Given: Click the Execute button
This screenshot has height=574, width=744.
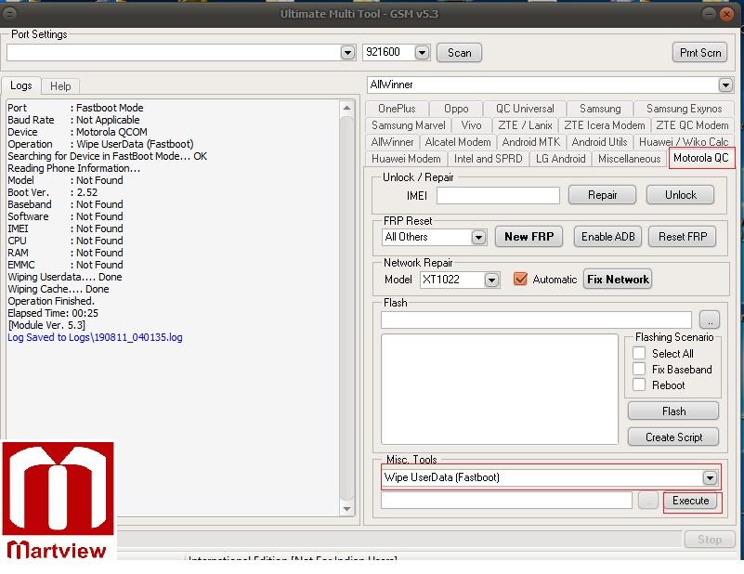Looking at the screenshot, I should coord(690,501).
